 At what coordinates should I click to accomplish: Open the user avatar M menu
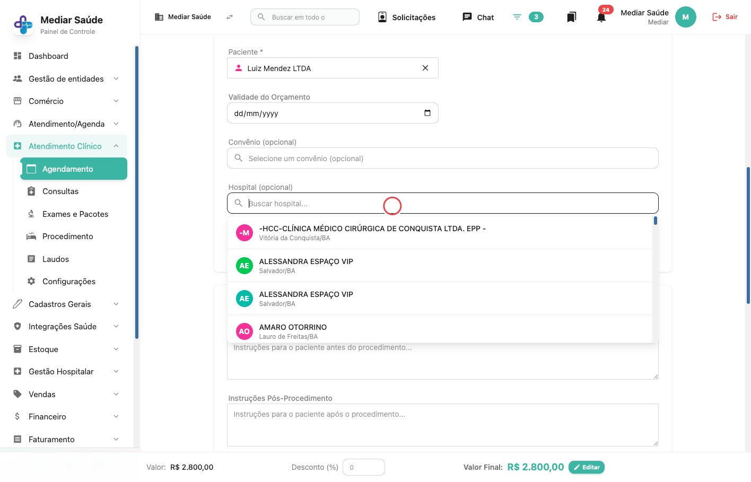(686, 17)
